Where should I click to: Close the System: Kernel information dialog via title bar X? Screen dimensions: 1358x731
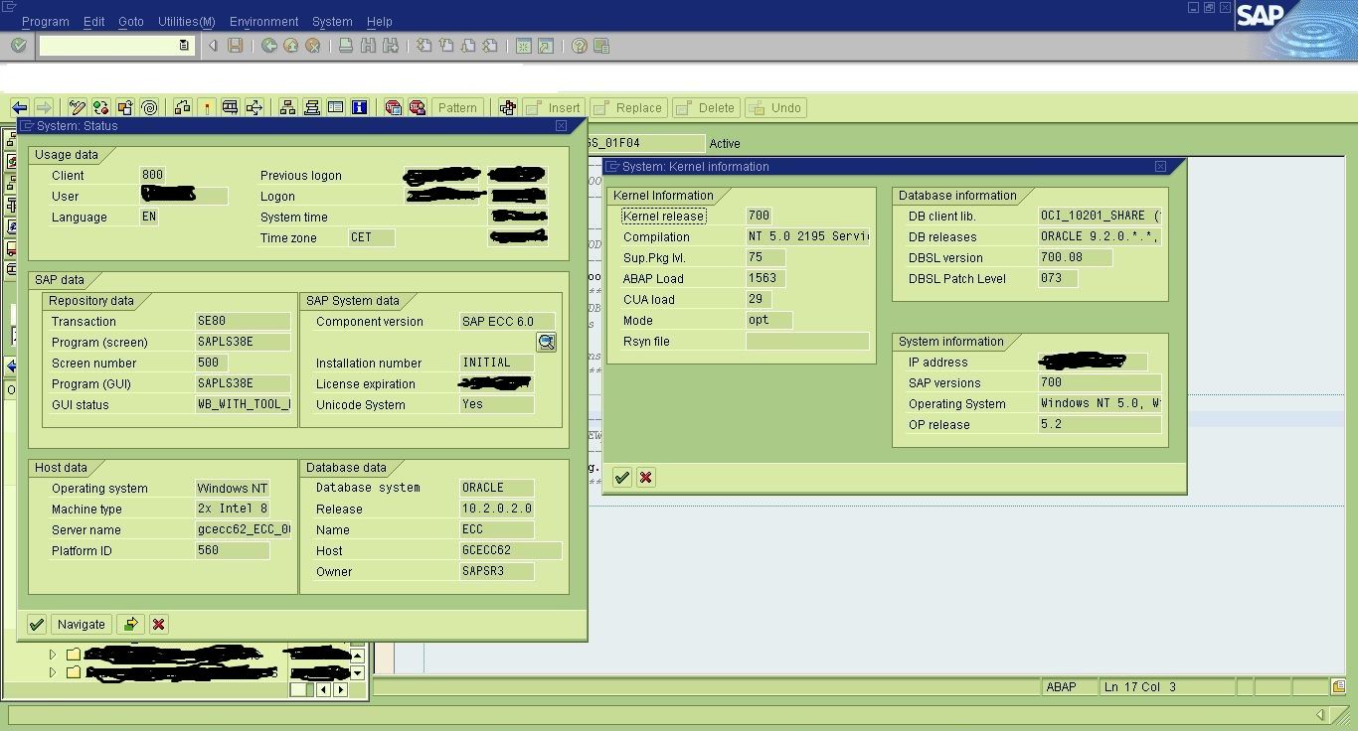[x=1160, y=167]
